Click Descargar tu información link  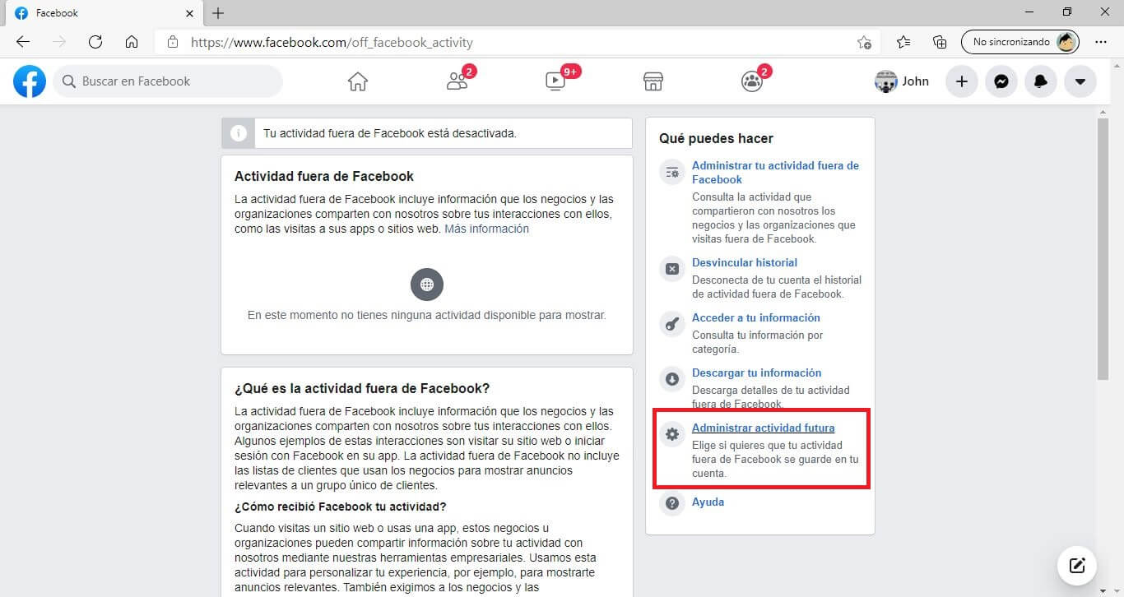pos(757,373)
